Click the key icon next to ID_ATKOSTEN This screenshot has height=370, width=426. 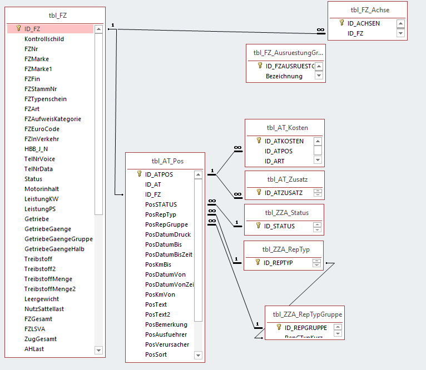click(259, 141)
